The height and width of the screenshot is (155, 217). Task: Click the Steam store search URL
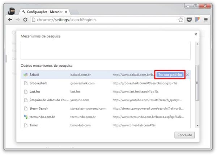pos(148,109)
